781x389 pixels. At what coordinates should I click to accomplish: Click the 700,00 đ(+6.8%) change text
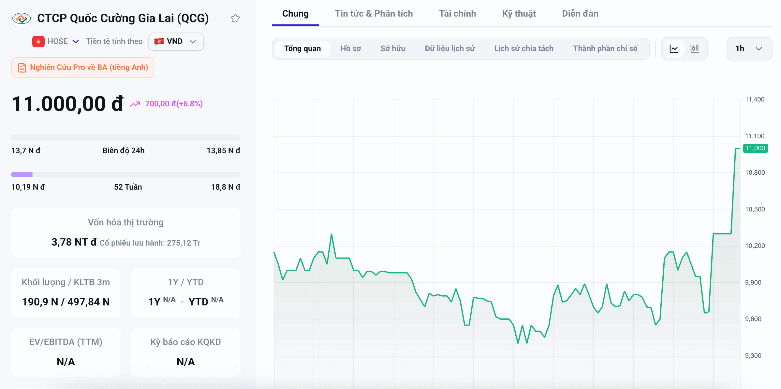174,104
